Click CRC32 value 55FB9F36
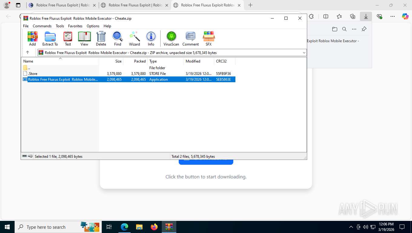This screenshot has width=412, height=233. click(x=223, y=74)
